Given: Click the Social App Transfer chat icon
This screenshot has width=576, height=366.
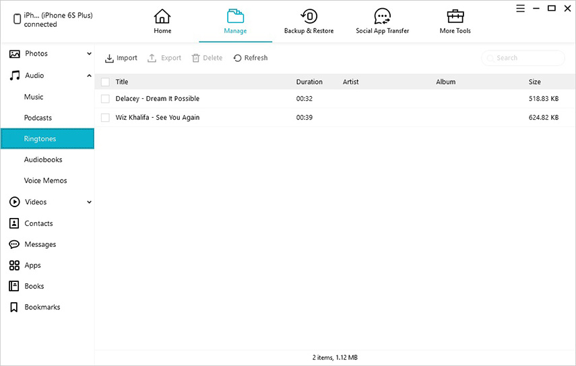Looking at the screenshot, I should tap(383, 16).
